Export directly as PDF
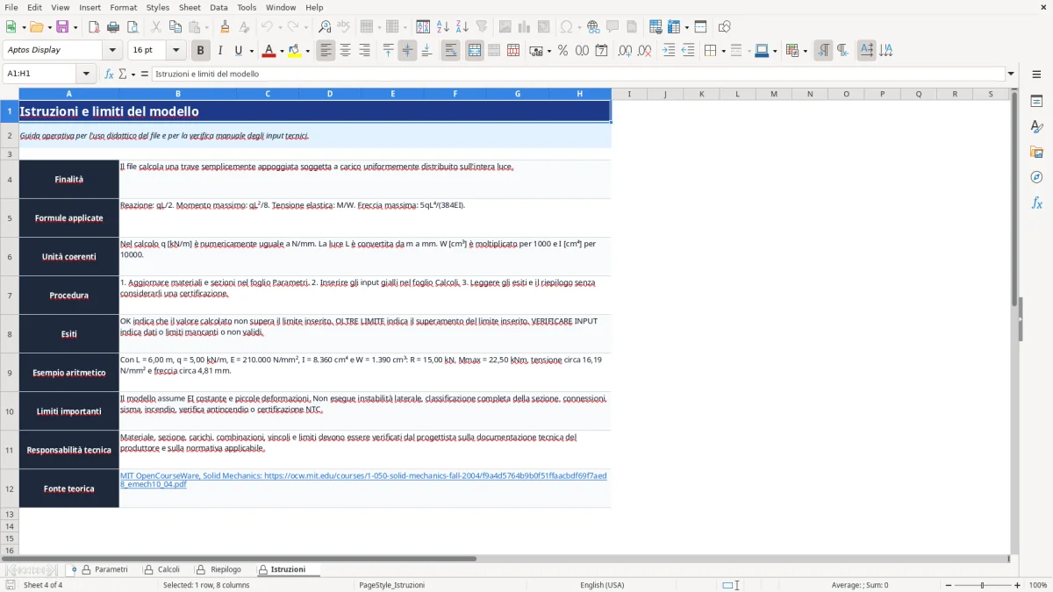 [93, 27]
